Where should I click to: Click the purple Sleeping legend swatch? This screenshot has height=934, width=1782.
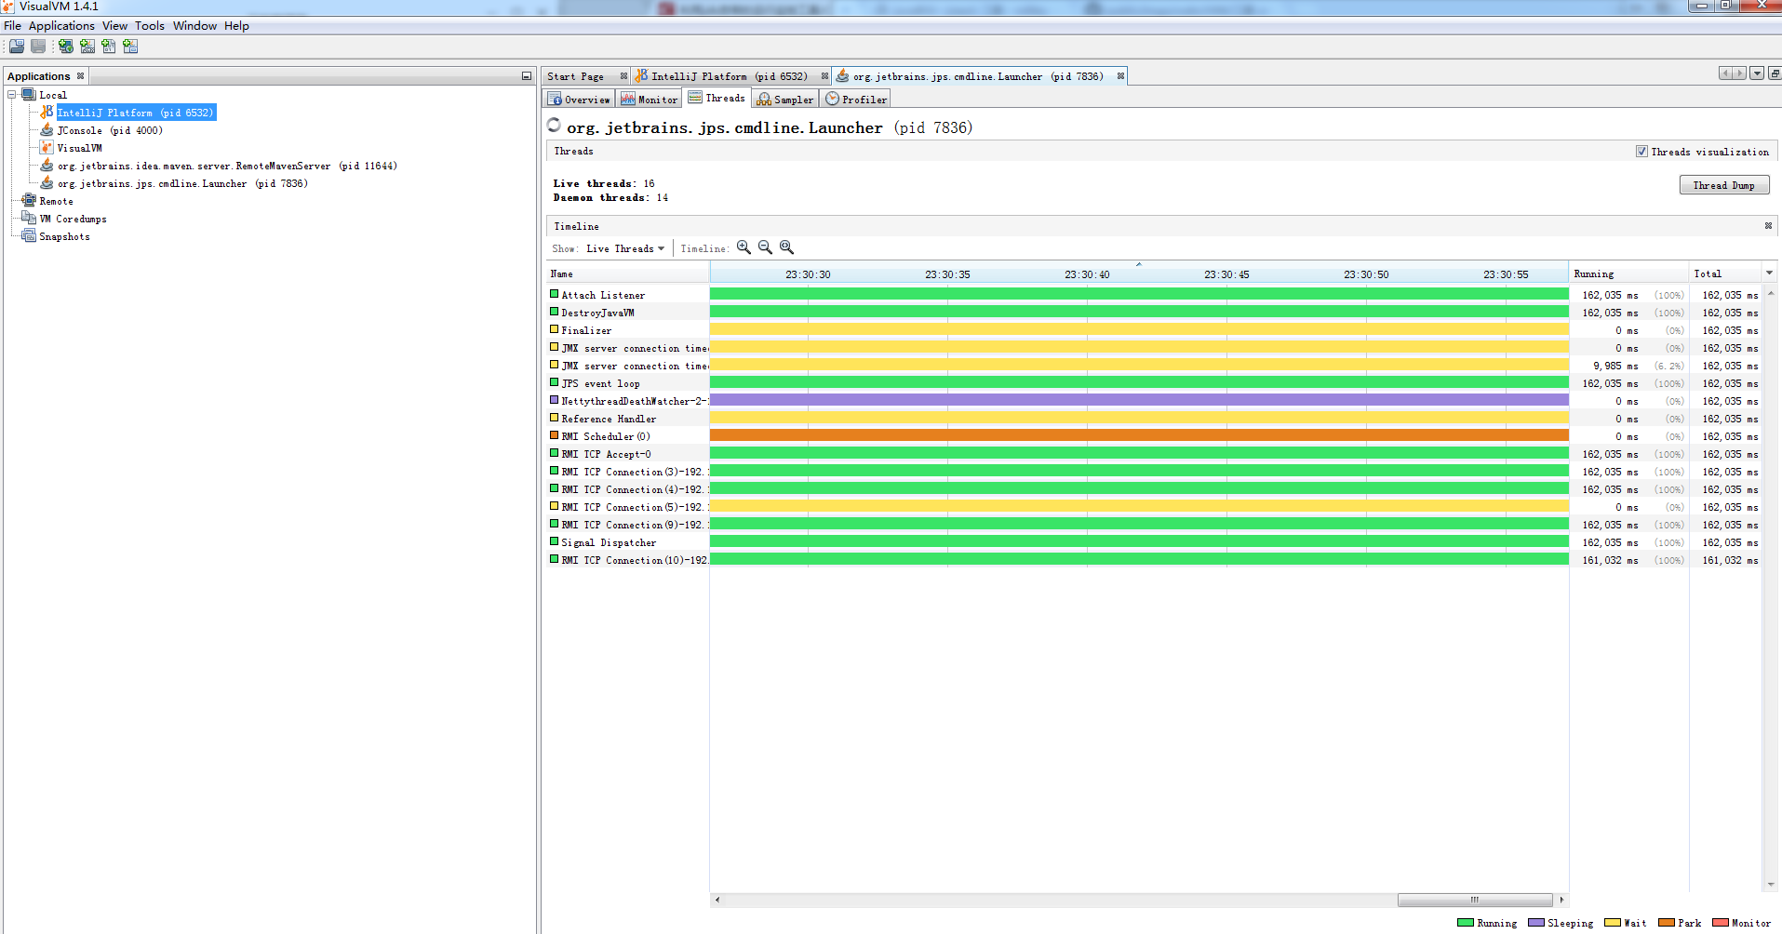click(1535, 923)
